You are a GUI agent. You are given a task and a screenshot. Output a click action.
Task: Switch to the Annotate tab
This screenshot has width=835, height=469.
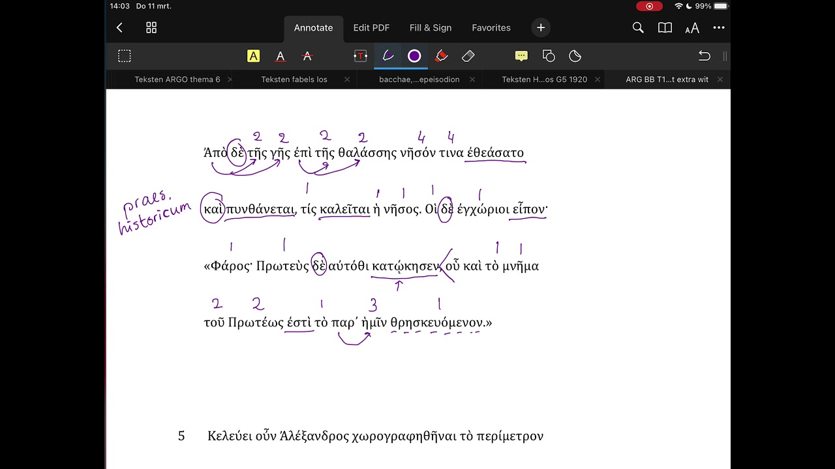pos(313,27)
